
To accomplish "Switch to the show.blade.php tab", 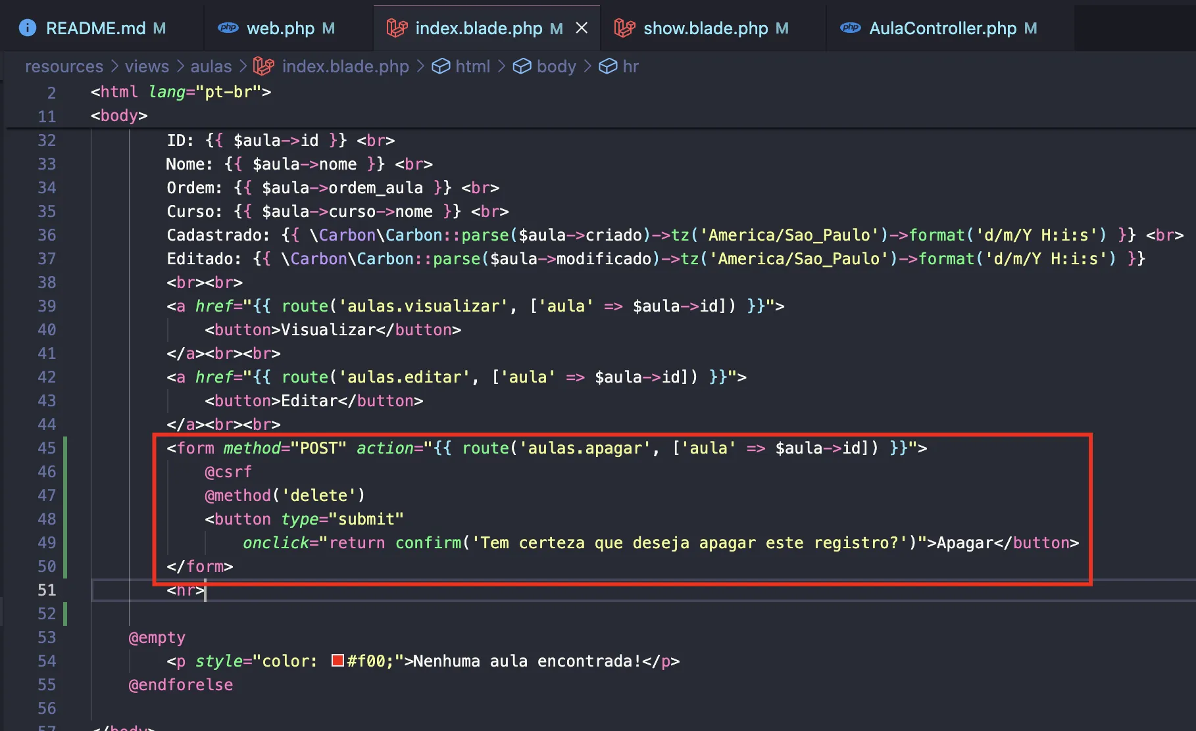I will click(705, 28).
